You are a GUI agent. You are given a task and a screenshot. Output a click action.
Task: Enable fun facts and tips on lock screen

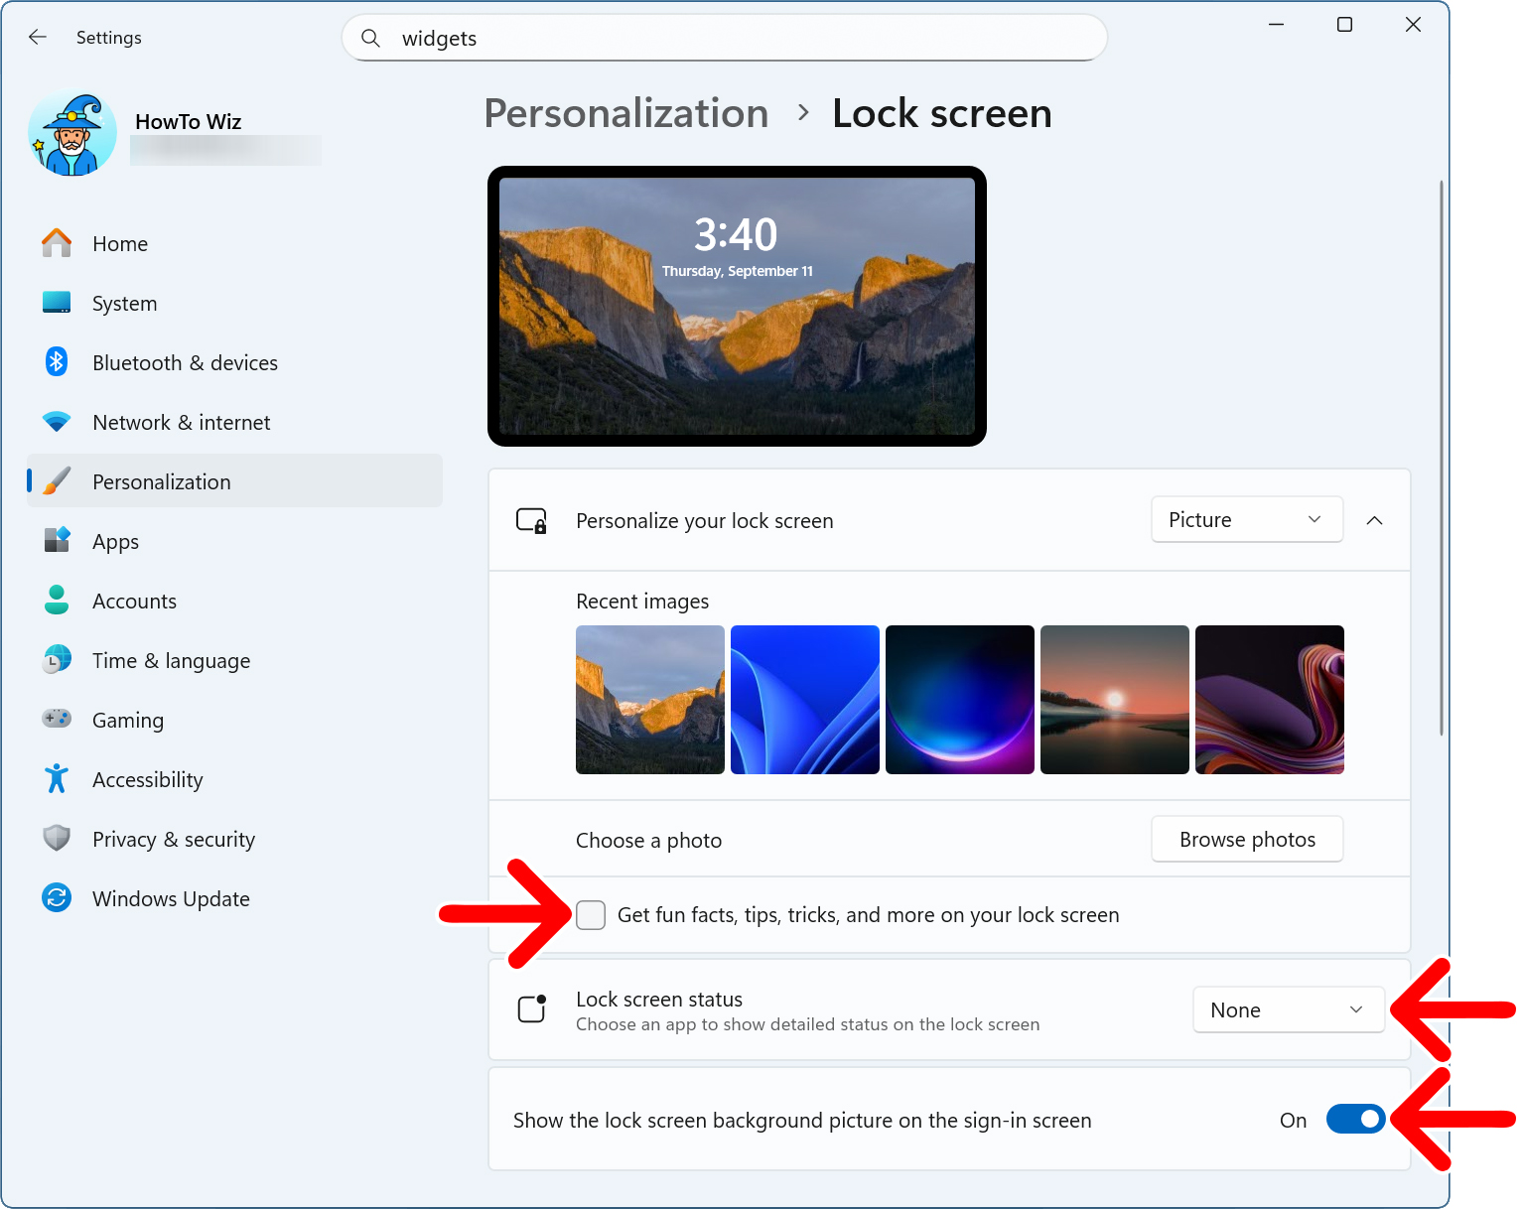[591, 914]
